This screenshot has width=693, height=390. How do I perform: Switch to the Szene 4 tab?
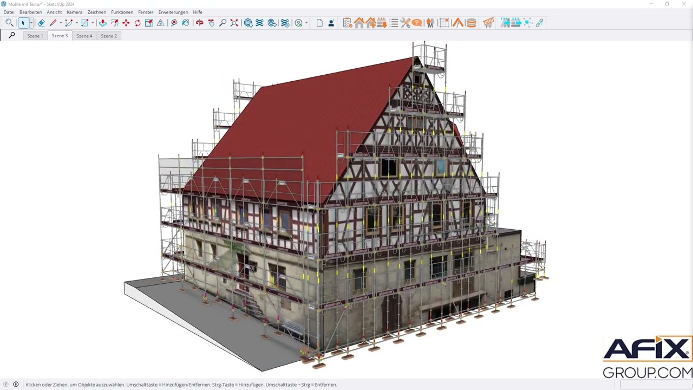pyautogui.click(x=84, y=36)
